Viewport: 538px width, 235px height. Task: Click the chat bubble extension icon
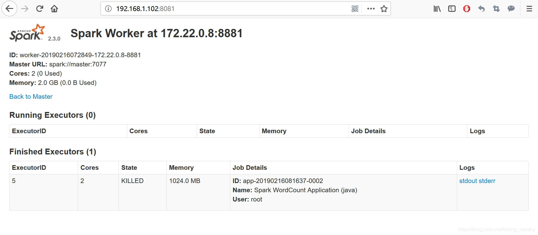point(511,9)
